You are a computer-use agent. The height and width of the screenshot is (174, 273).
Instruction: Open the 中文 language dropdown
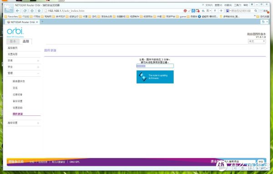click(257, 41)
